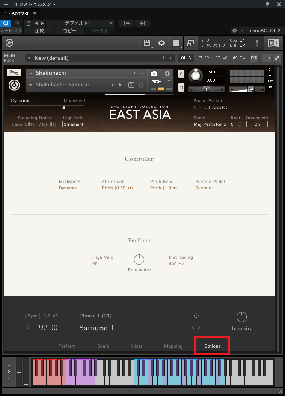Mute the instrument with M button

[181, 87]
